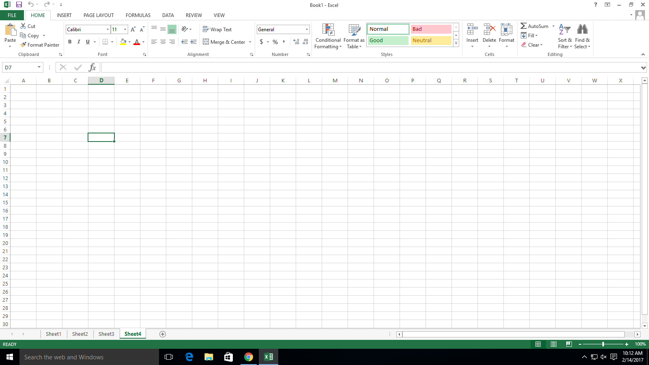Click the Paste clipboard icon
The height and width of the screenshot is (365, 649).
[x=10, y=30]
